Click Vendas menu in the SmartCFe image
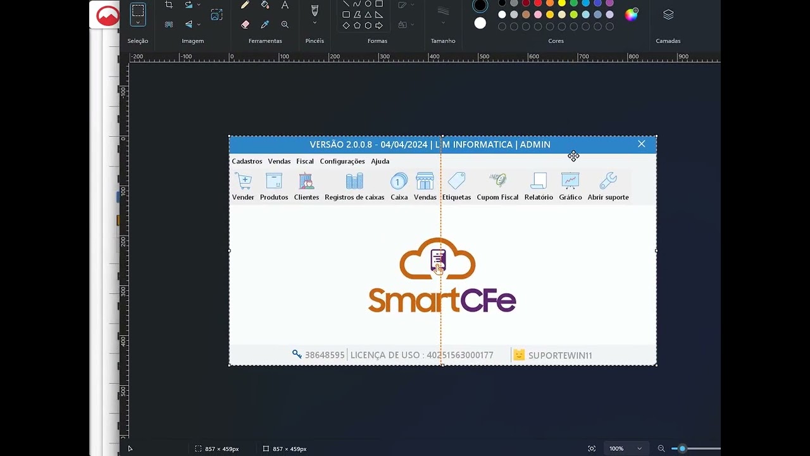The image size is (810, 456). (279, 161)
